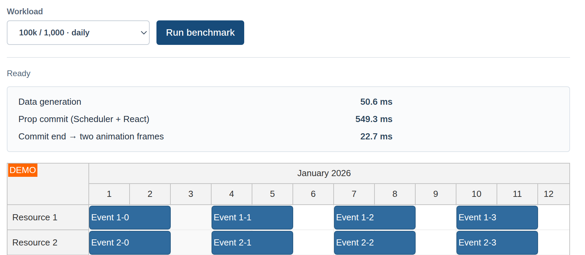
Task: Click day 6 column header
Action: (313, 194)
